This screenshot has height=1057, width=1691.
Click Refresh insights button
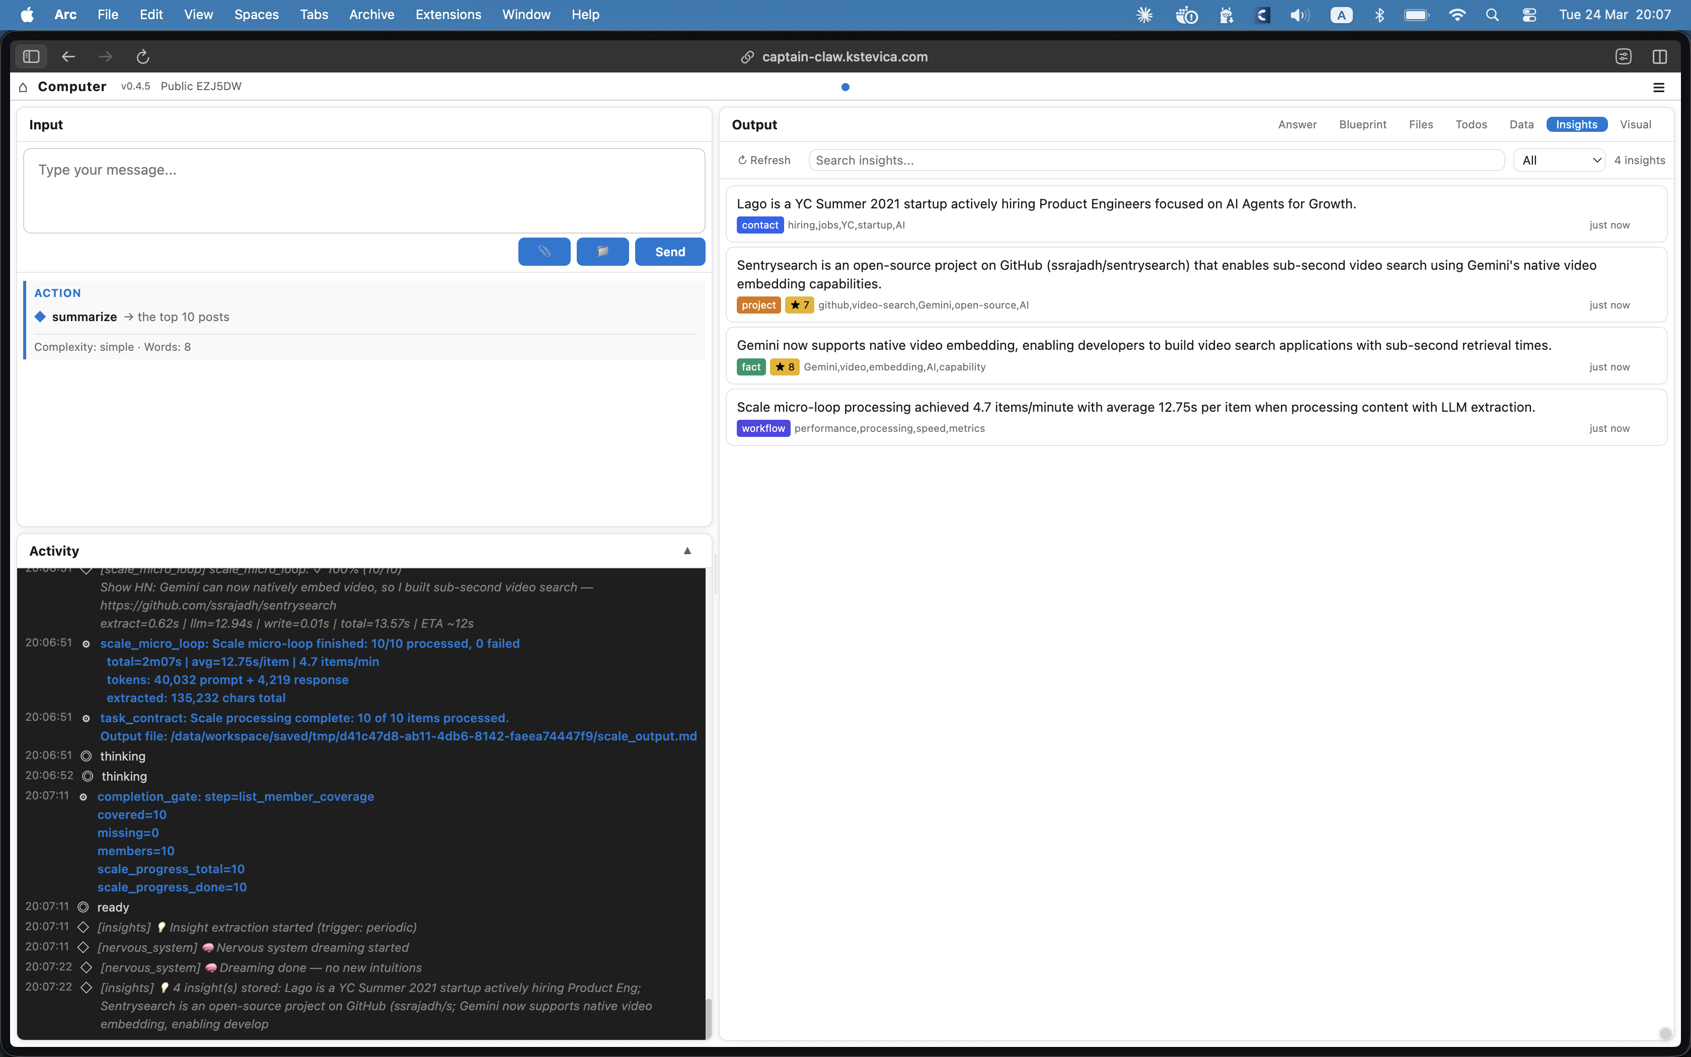[x=764, y=160]
